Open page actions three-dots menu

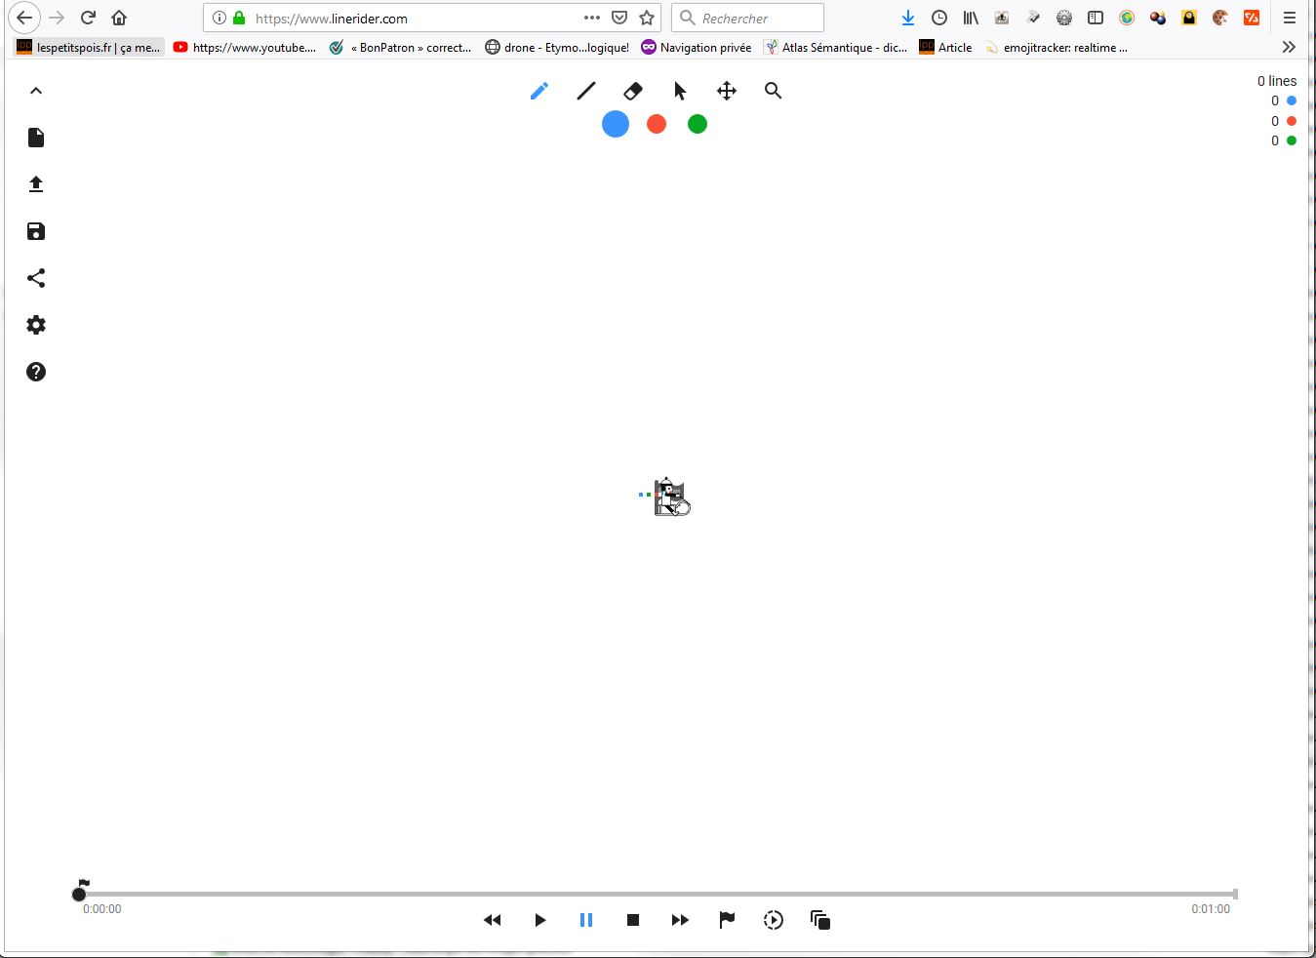point(592,18)
